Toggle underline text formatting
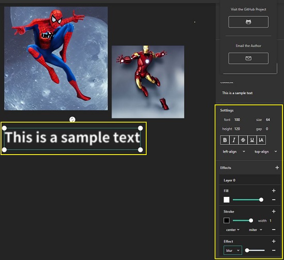 (x=252, y=140)
